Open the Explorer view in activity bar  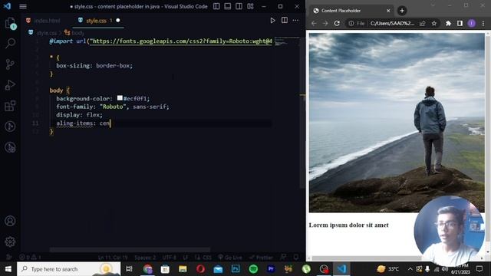pyautogui.click(x=10, y=23)
